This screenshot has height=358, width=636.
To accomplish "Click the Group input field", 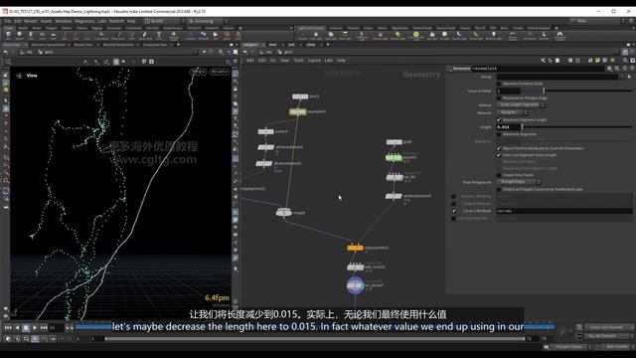I will [557, 77].
